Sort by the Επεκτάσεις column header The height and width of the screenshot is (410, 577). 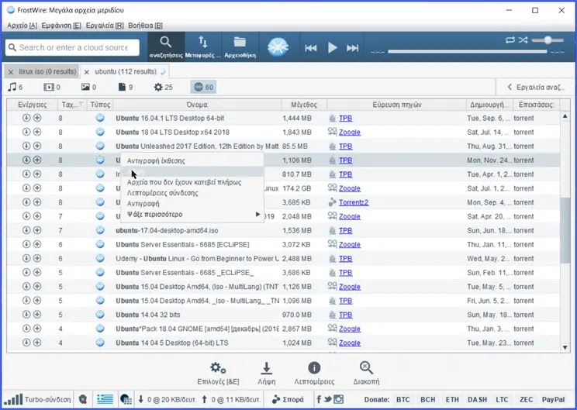(x=536, y=105)
